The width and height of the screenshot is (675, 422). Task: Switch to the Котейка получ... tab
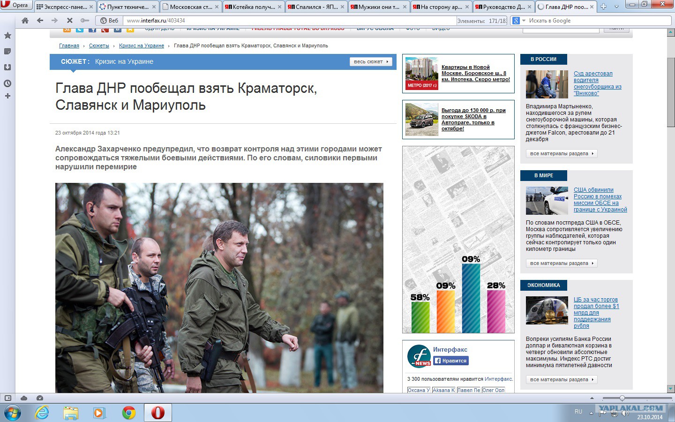pos(253,7)
